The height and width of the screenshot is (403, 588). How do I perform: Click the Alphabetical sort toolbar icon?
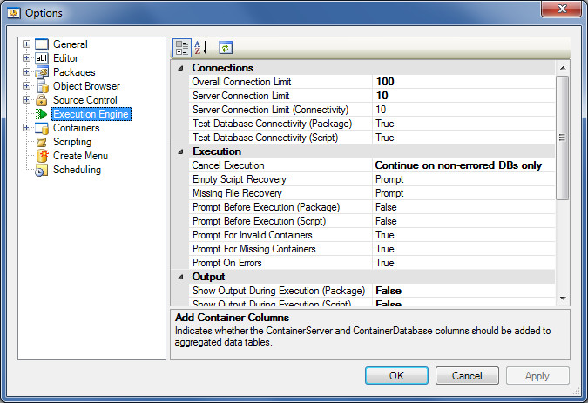pyautogui.click(x=200, y=47)
